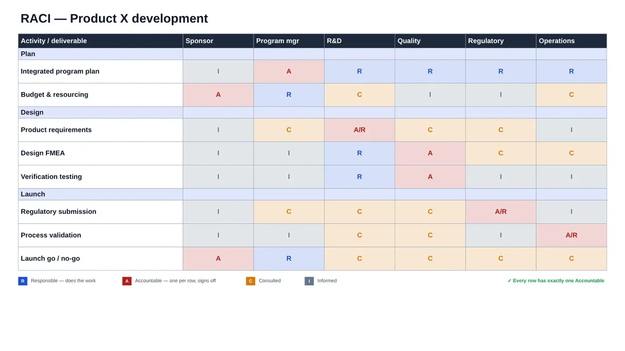Select the 'RACI — Product X development' title
Screen dimensions: 625x351
click(114, 18)
